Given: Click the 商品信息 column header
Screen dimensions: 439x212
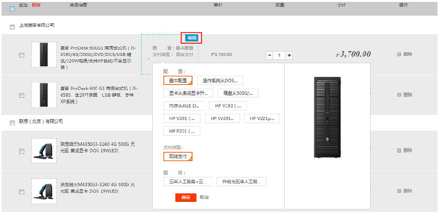Looking at the screenshot, I should [x=78, y=5].
